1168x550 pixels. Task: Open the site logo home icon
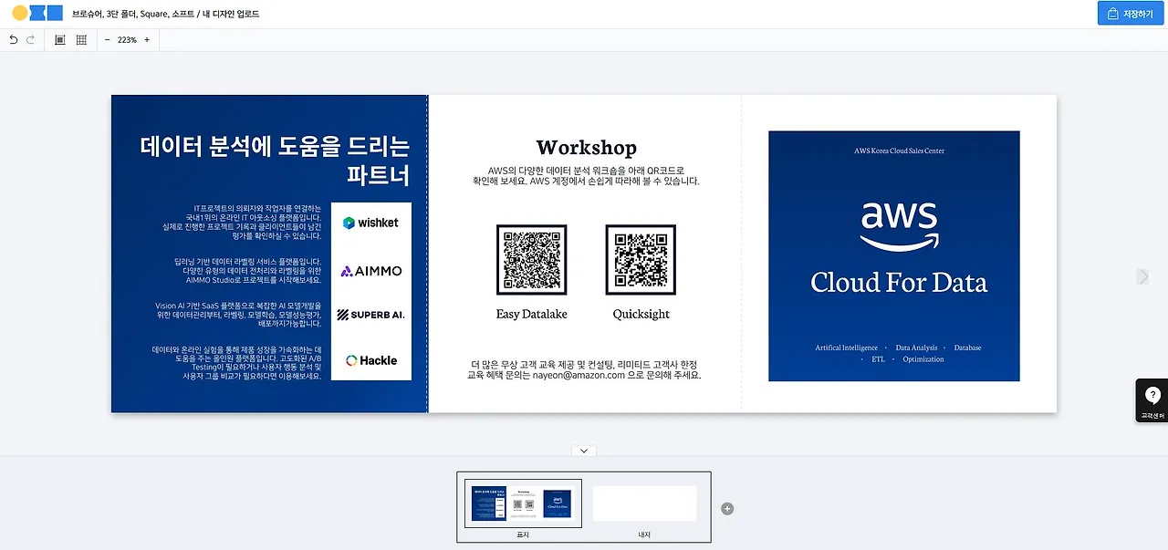pyautogui.click(x=37, y=14)
